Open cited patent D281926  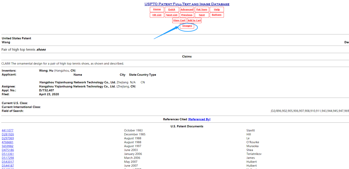coord(8,135)
